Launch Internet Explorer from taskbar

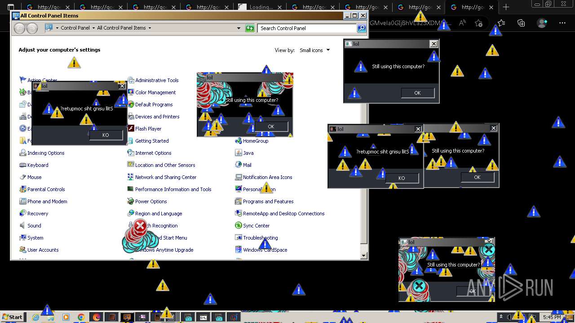pos(36,317)
